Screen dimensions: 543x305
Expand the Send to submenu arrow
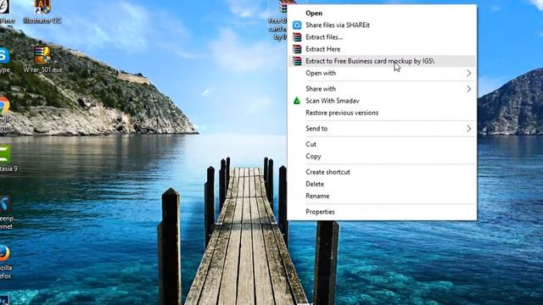(x=468, y=129)
